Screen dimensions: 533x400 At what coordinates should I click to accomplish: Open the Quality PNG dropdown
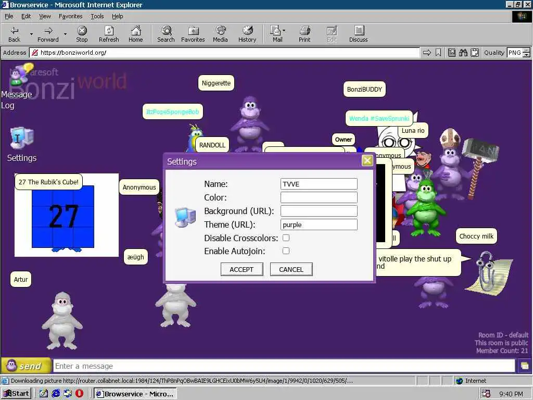pos(526,53)
